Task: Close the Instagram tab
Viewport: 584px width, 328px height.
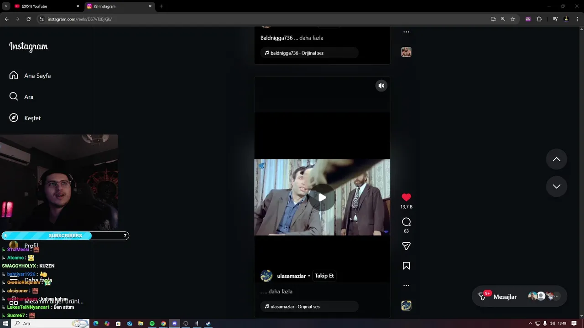Action: click(150, 6)
